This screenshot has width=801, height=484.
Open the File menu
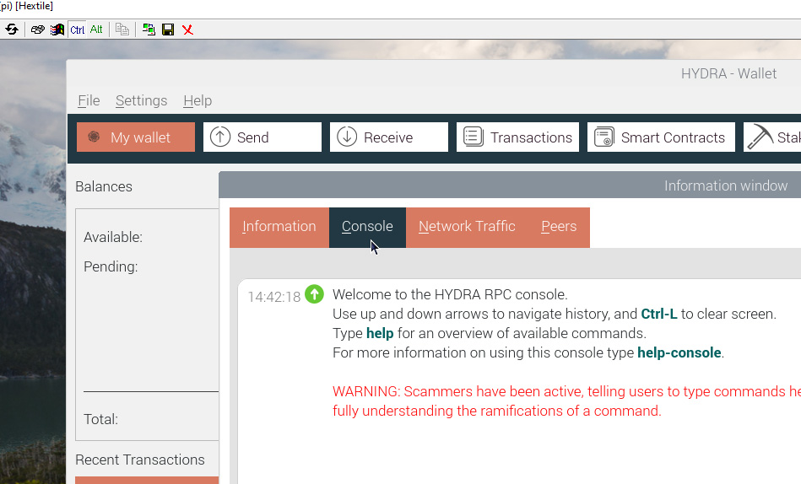(89, 100)
